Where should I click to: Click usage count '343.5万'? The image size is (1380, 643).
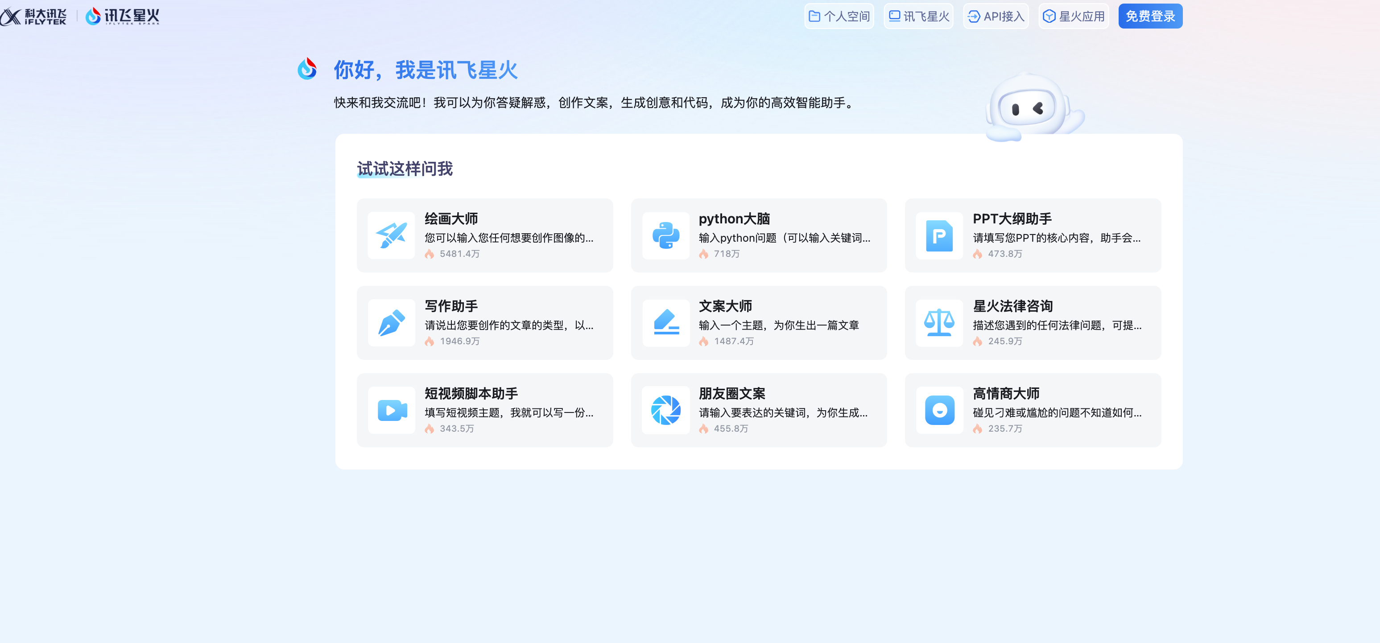pos(457,429)
